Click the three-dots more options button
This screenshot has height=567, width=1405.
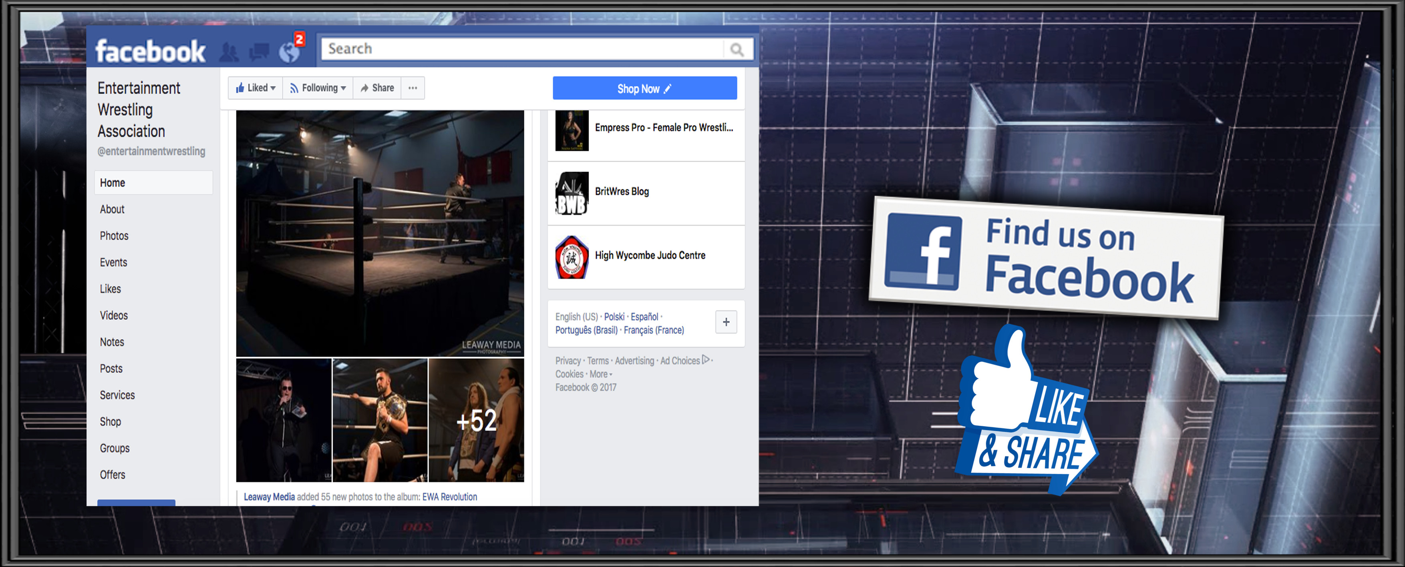tap(413, 88)
